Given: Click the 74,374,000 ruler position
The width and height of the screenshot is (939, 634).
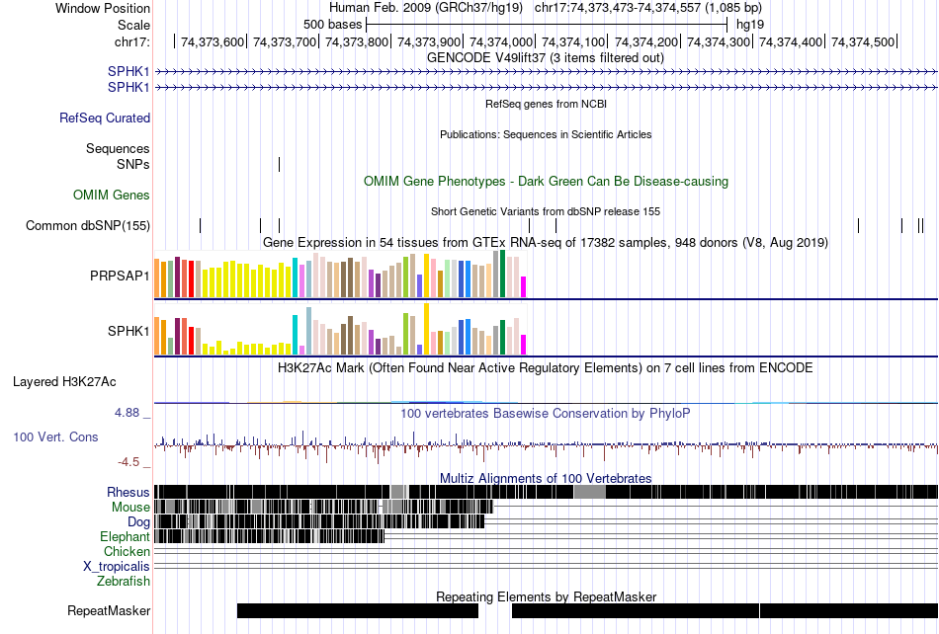Looking at the screenshot, I should (x=501, y=41).
